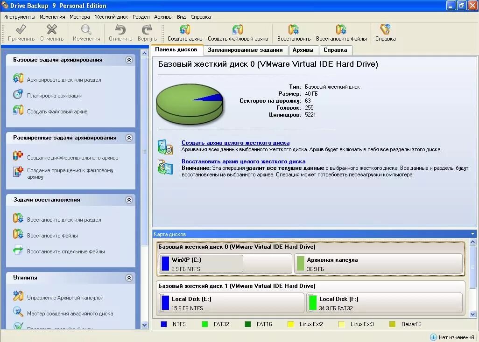Switch to the Архивы tab
This screenshot has height=342, width=479.
tap(303, 50)
